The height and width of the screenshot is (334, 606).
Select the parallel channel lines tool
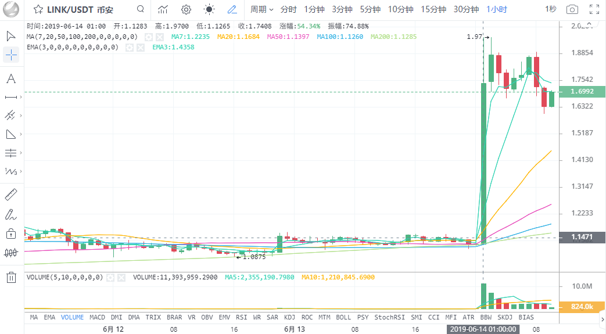pyautogui.click(x=10, y=115)
